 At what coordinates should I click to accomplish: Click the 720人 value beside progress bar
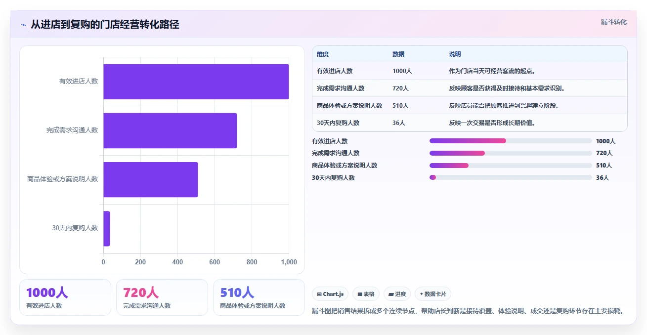pos(604,153)
